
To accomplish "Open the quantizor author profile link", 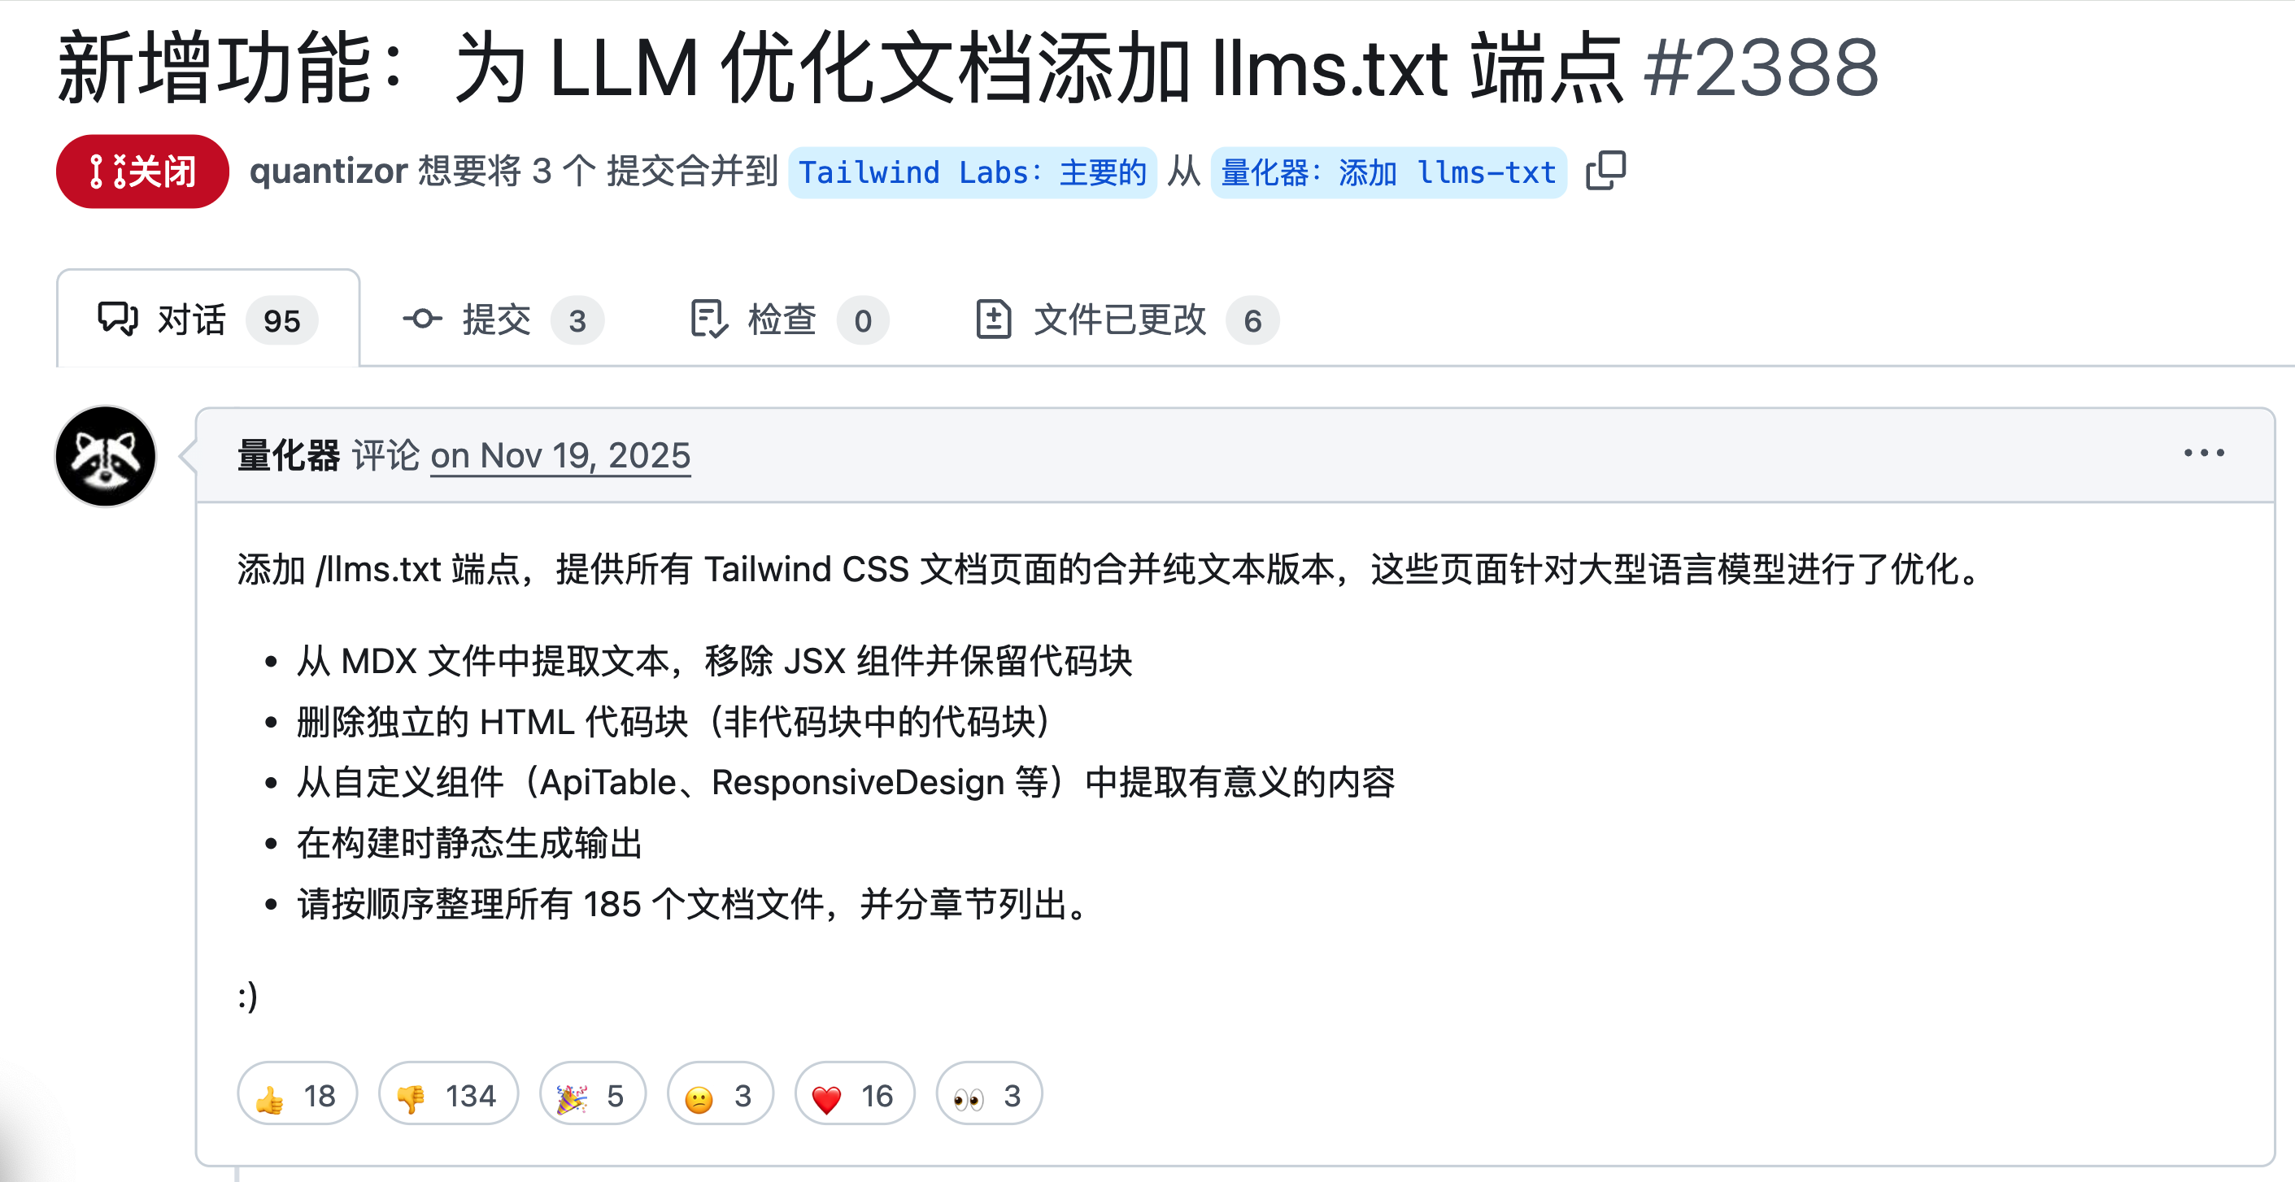I will 328,171.
